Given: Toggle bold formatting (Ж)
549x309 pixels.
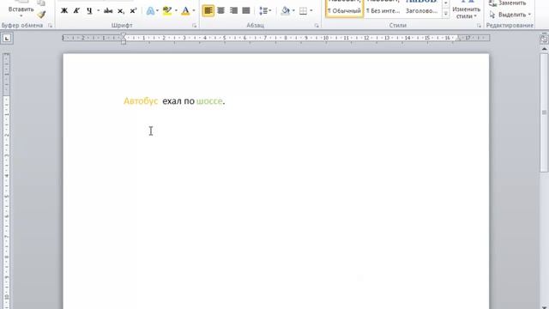Looking at the screenshot, I should point(64,11).
